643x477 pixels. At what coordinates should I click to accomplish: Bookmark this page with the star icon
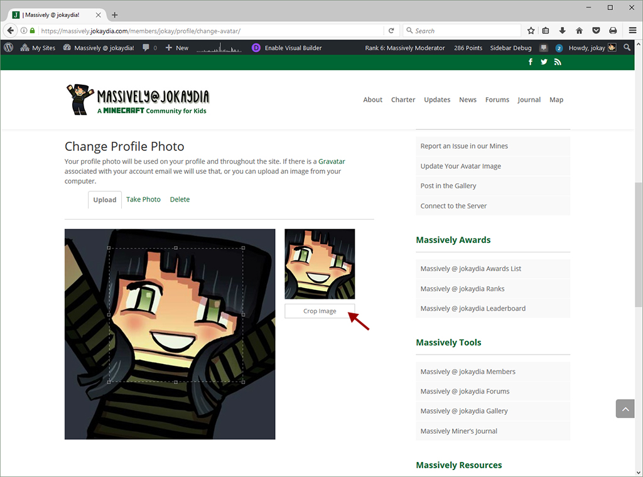click(531, 31)
